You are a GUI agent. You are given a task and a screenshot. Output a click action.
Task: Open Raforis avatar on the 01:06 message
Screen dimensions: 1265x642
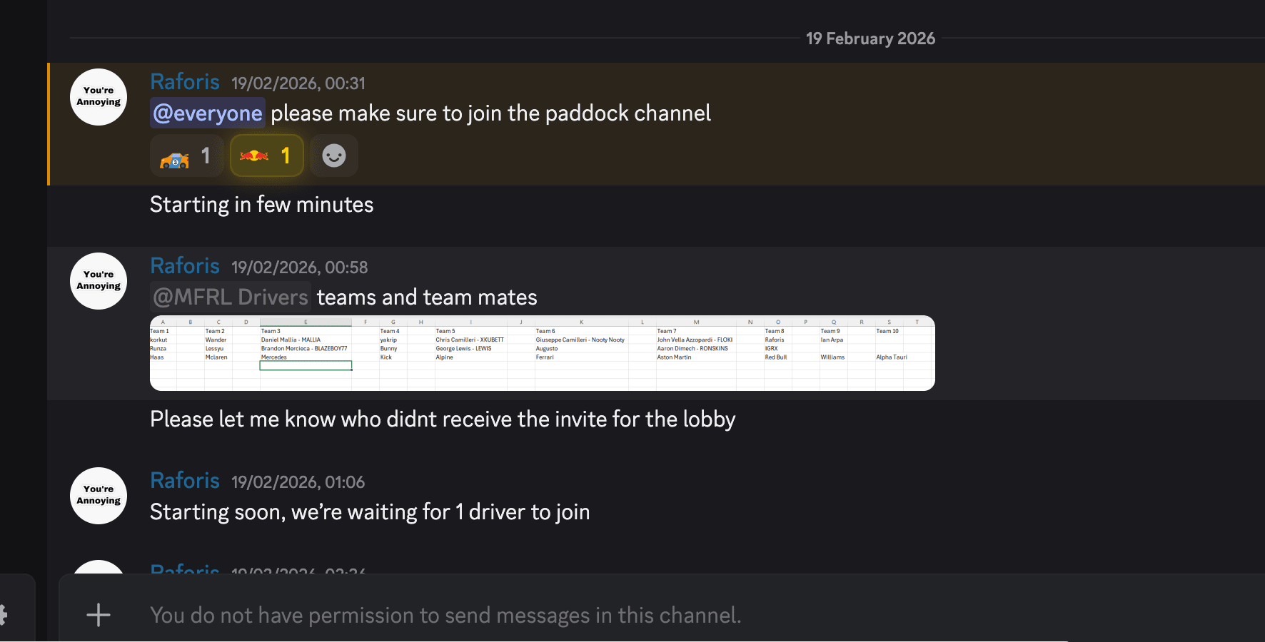(99, 496)
